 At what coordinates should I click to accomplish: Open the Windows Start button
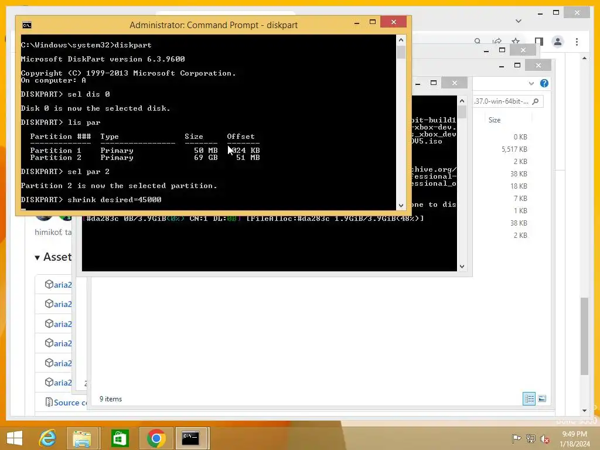(15, 438)
